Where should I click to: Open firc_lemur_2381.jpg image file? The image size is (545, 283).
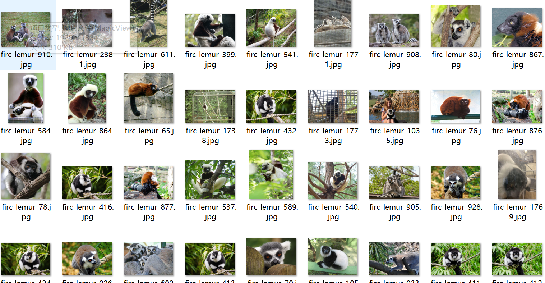pyautogui.click(x=87, y=28)
